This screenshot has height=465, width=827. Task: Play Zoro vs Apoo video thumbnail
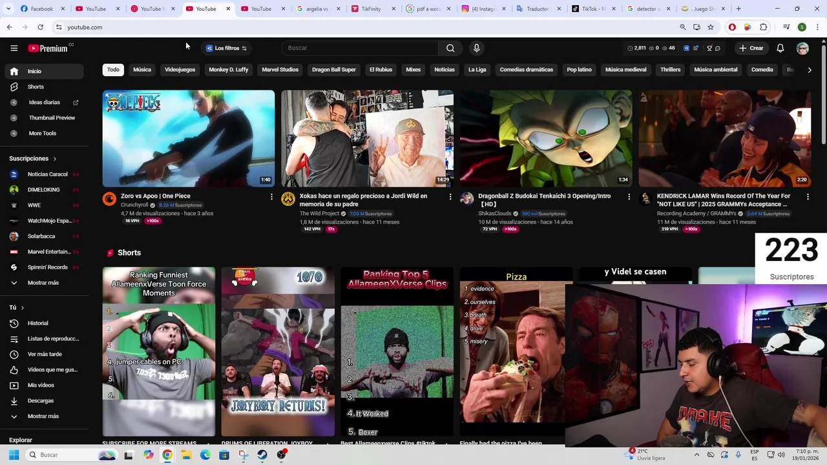point(189,138)
